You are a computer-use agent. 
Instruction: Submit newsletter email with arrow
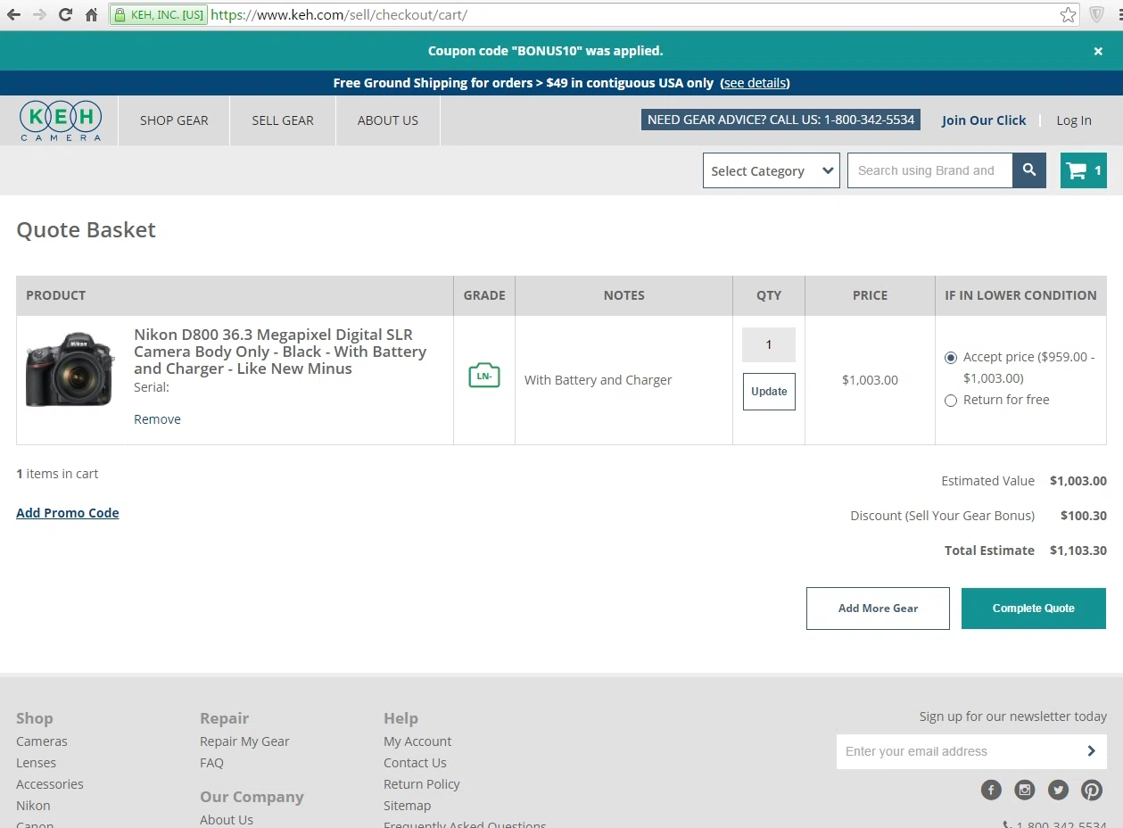(x=1091, y=751)
